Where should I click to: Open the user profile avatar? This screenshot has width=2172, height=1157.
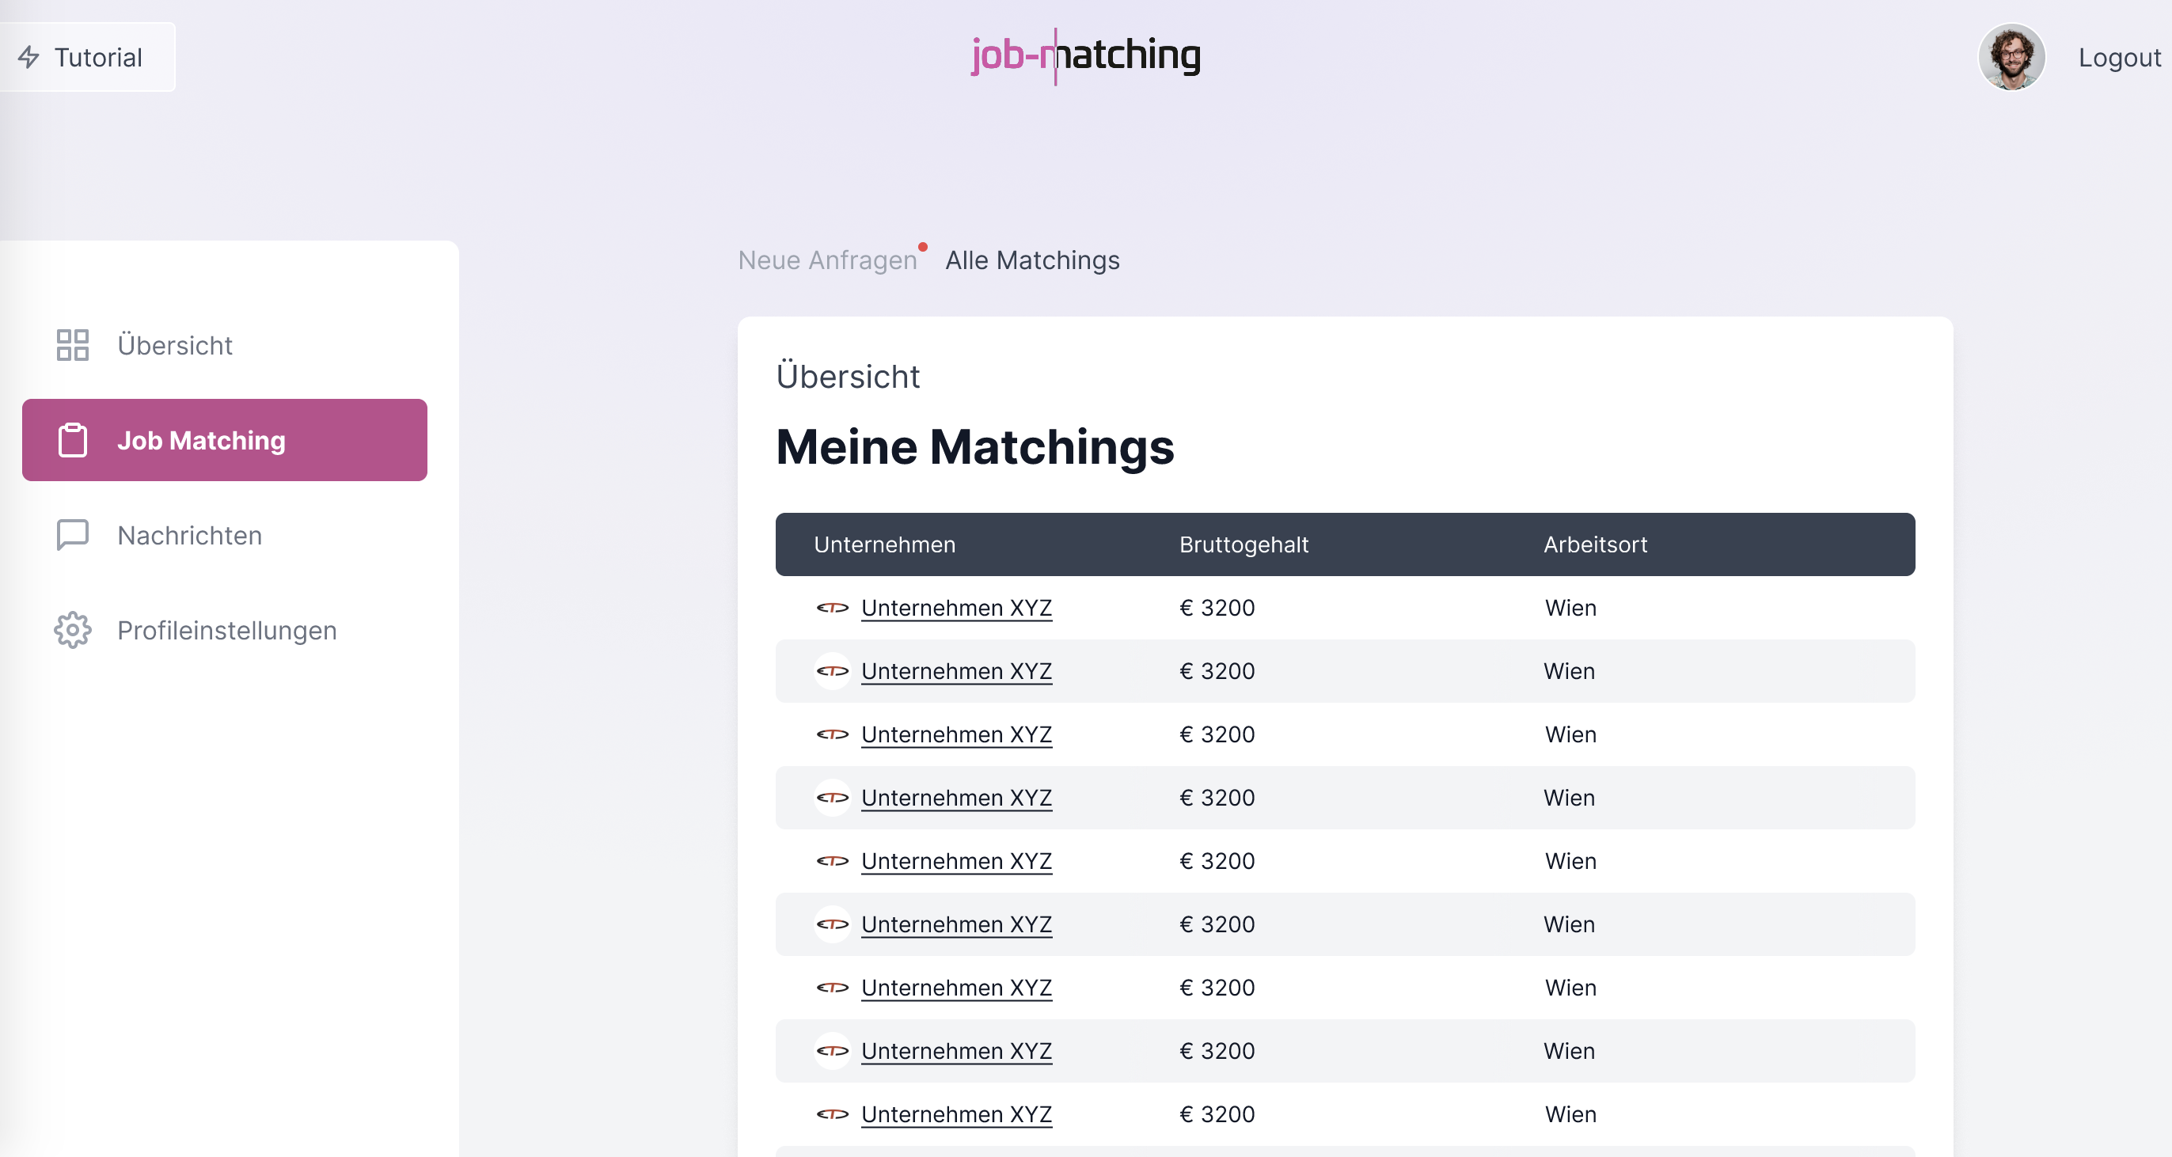click(2011, 56)
